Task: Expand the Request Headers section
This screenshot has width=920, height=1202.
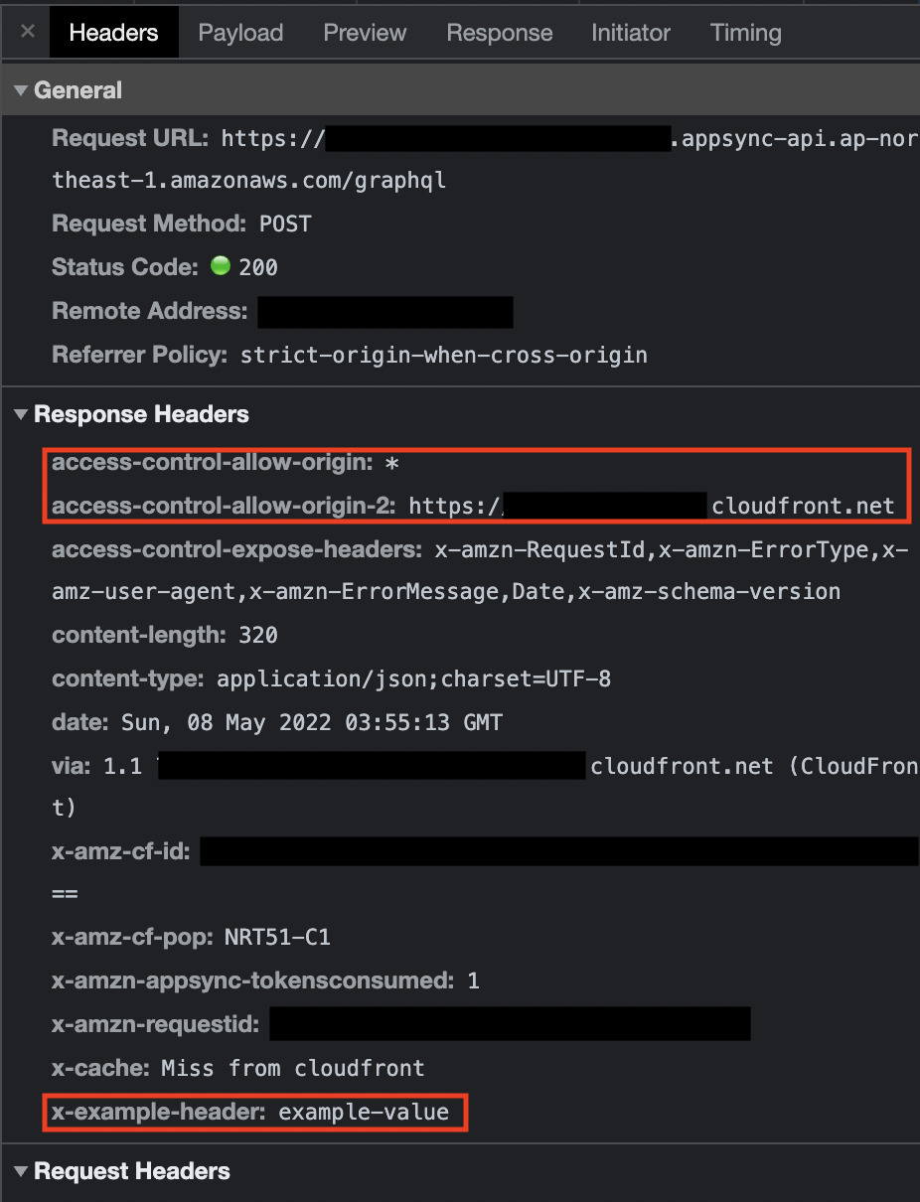Action: tap(20, 1171)
